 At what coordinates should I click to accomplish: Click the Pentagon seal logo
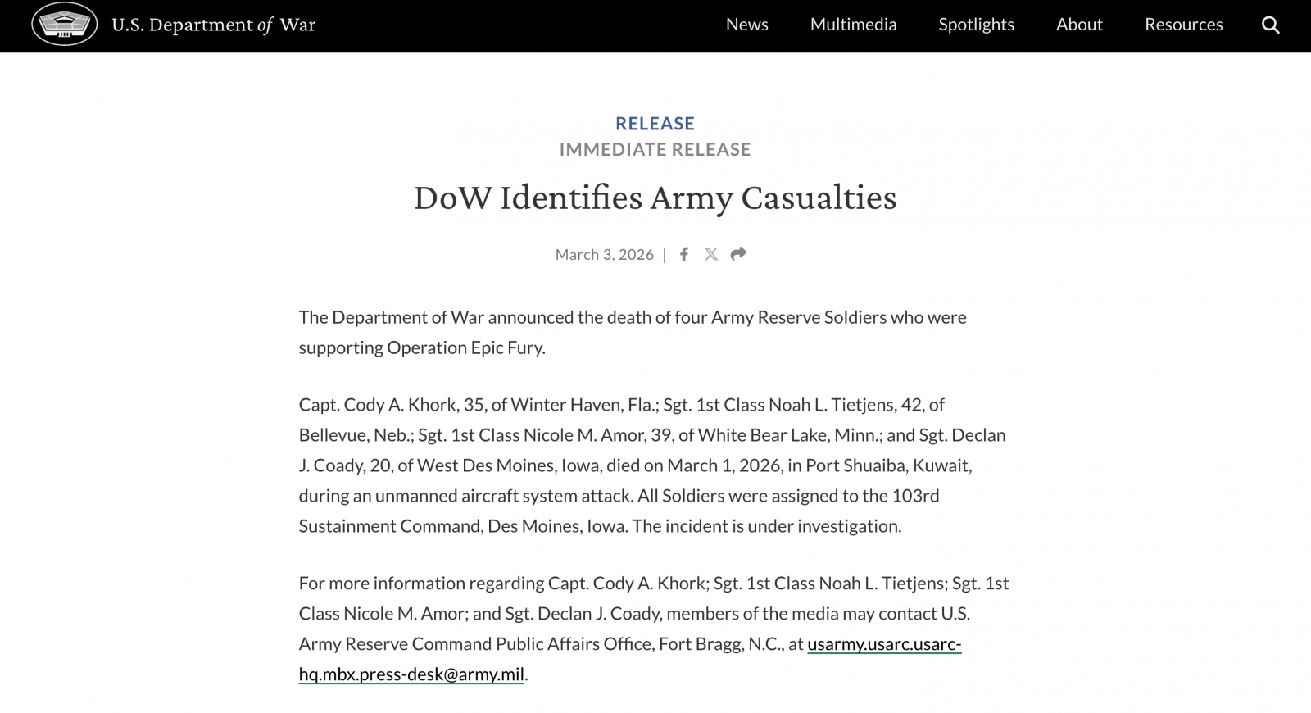pos(64,25)
